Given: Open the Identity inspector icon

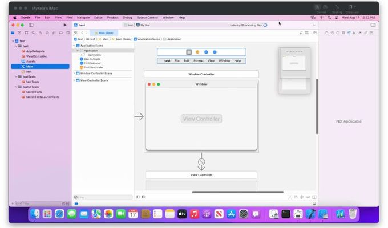Looking at the screenshot, I should (343, 33).
